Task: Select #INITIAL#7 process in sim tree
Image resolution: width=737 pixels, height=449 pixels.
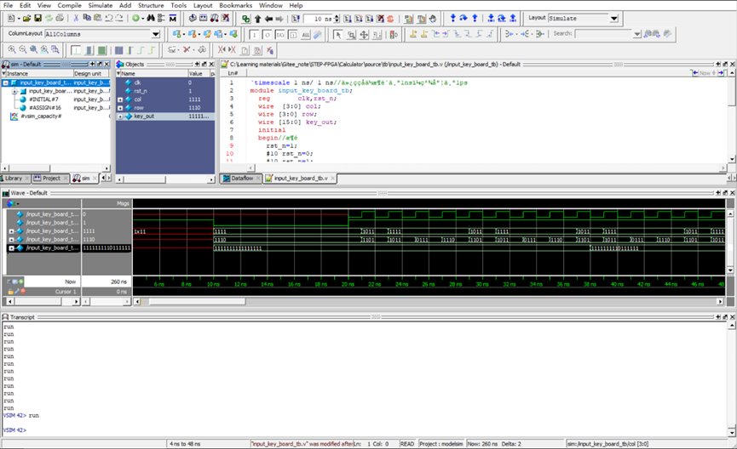Action: click(43, 99)
